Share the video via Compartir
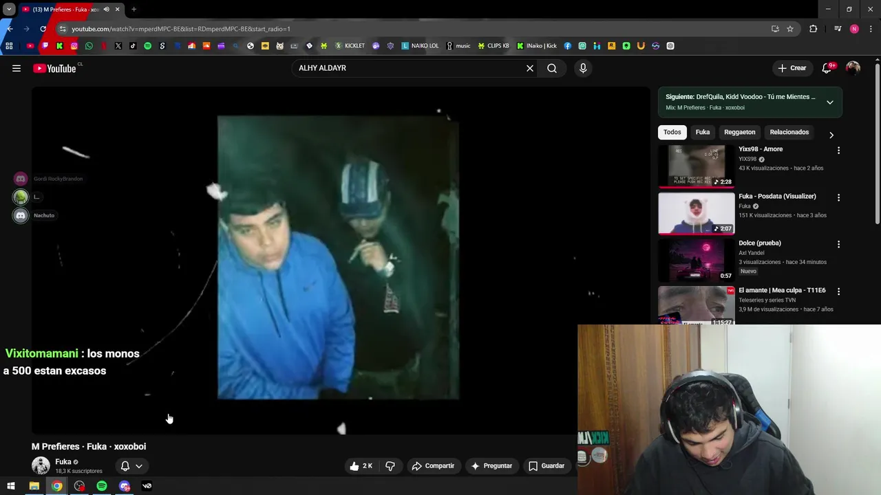This screenshot has height=495, width=881. pos(433,466)
